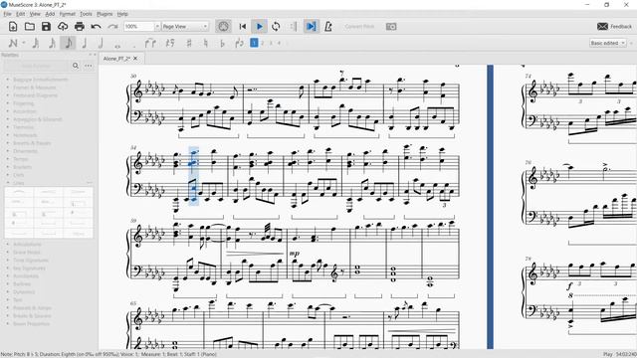Open Basic edited workspace dropdown
Viewport: 637px width, 358px height.
pyautogui.click(x=608, y=43)
